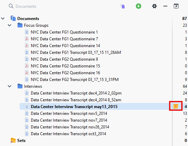Click PDF icon of NYC Data Center FG1 Questionnaire 7
The image size is (188, 146).
coord(27,39)
